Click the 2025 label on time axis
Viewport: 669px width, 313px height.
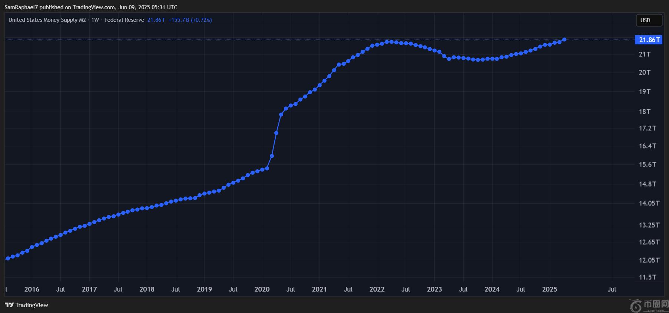549,289
